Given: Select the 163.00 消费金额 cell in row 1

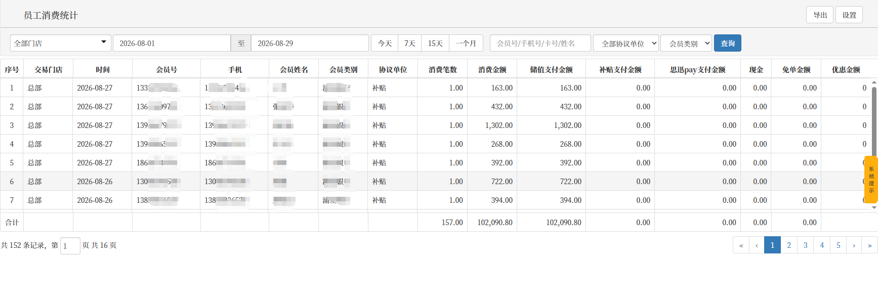Looking at the screenshot, I should [x=492, y=88].
